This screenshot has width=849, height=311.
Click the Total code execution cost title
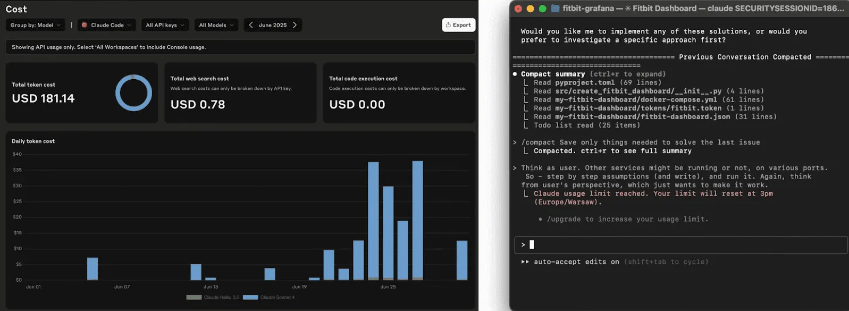363,79
